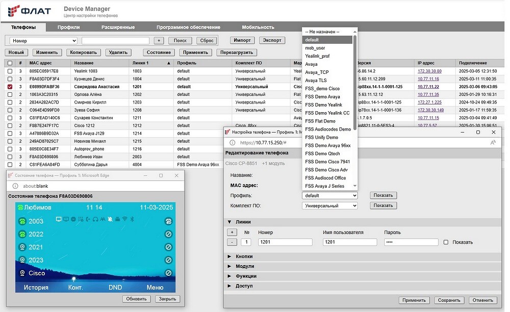The image size is (510, 312).
Task: Open the Номер search field dropdown
Action: click(43, 41)
